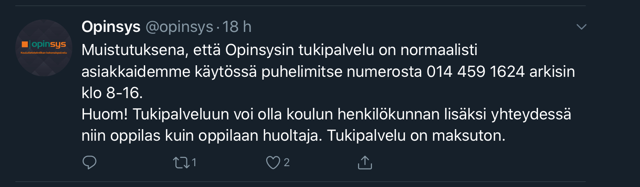
Task: Click the retweet count of 1
Action: (x=194, y=162)
